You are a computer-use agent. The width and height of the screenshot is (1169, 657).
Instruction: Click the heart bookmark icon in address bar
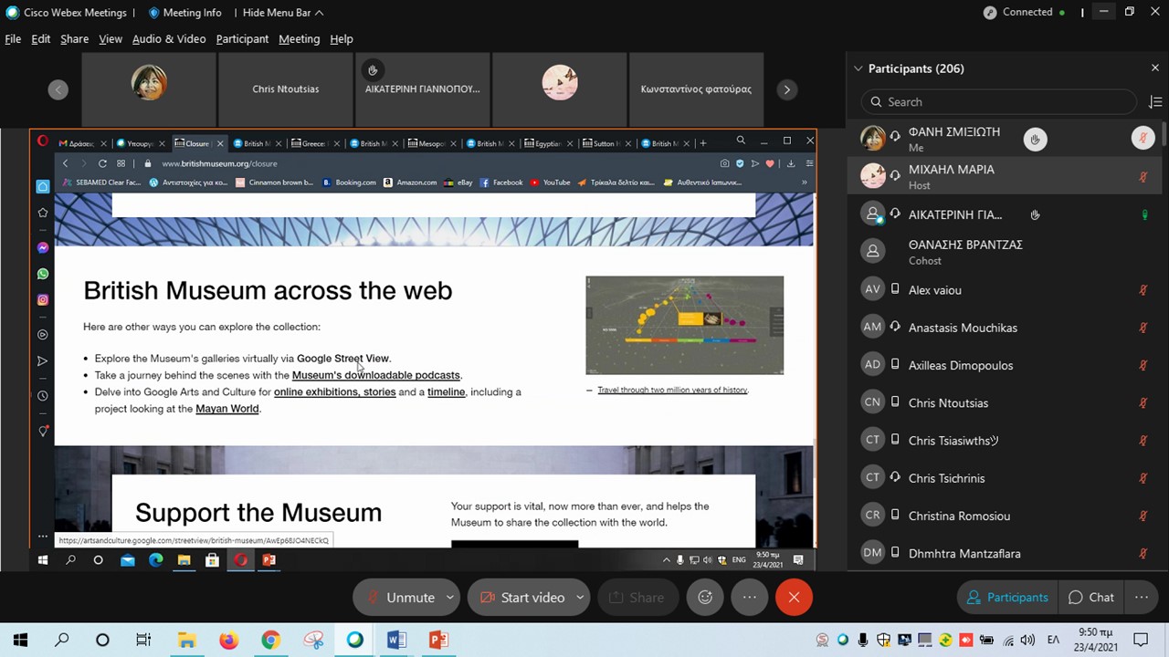(x=770, y=163)
